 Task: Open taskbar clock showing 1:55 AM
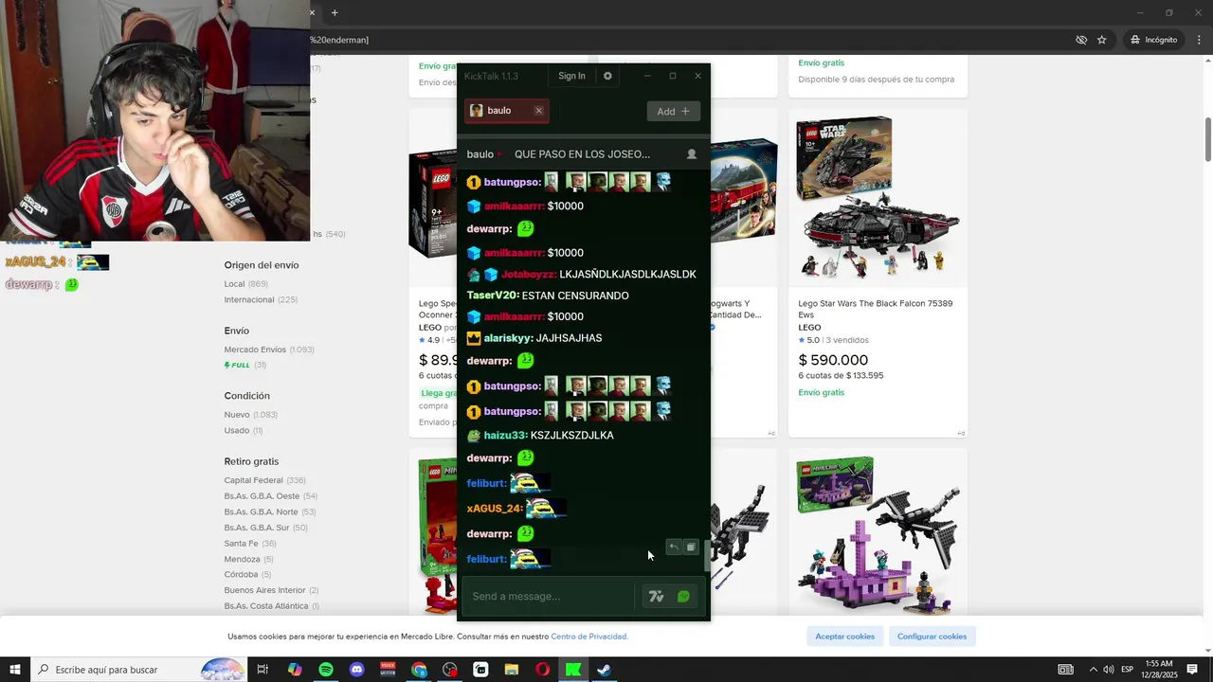click(1160, 670)
